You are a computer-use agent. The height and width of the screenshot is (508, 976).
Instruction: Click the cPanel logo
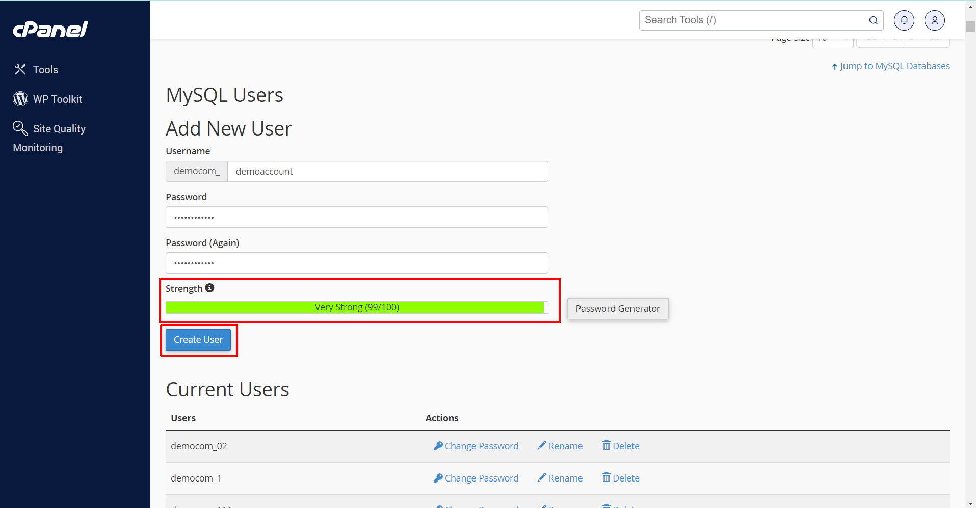click(50, 30)
